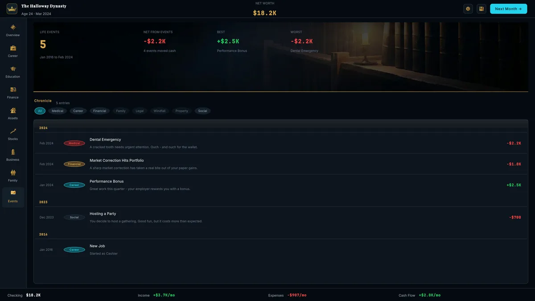Viewport: 535px width, 301px height.
Task: Click the Career tag on the New Job row
Action: 74,250
